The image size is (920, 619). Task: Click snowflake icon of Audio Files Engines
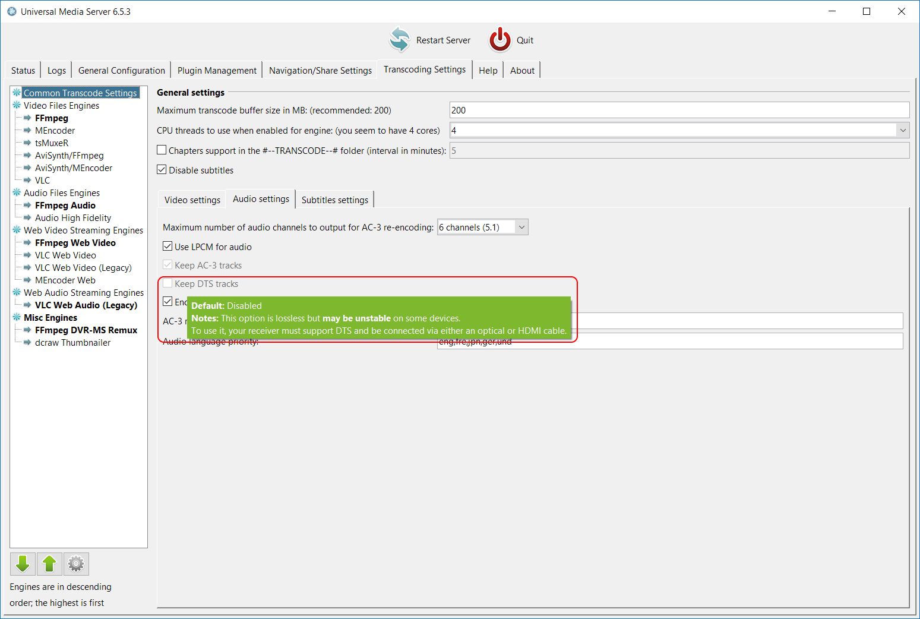[17, 192]
